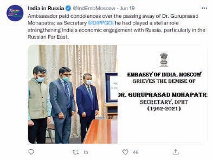Click the national emblem in the notice
Image resolution: width=213 pixels, height=160 pixels.
pos(164,60)
